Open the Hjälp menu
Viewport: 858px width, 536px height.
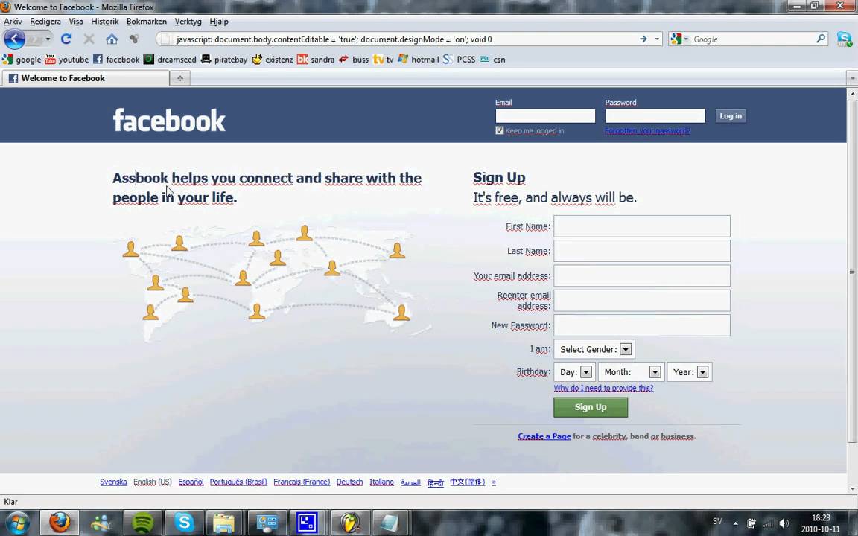tap(219, 22)
